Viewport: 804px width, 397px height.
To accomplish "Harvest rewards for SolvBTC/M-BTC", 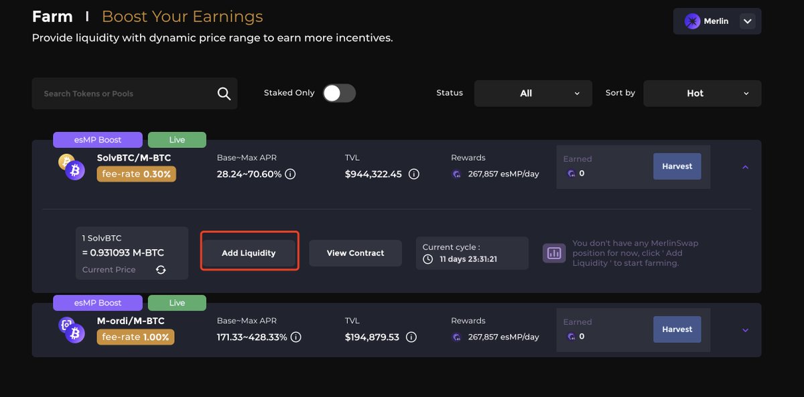I will click(677, 166).
